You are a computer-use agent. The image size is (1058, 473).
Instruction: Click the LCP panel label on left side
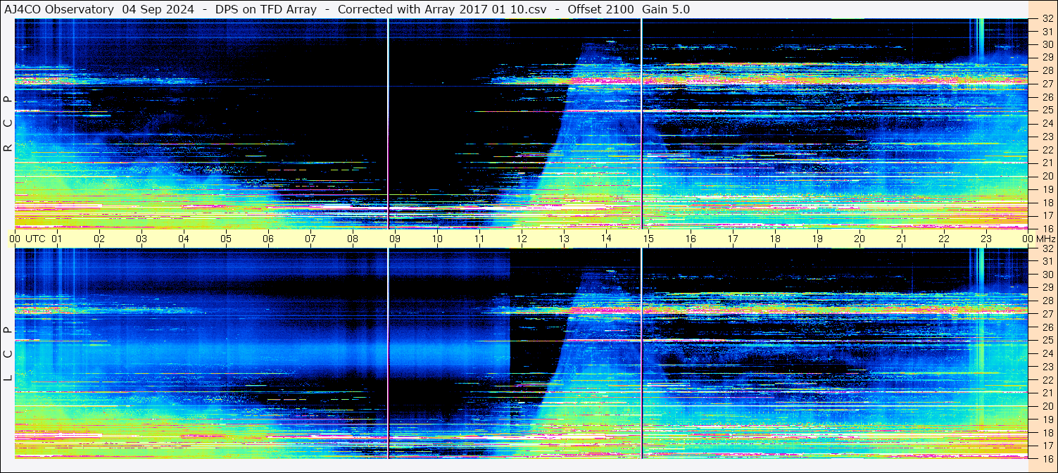pyautogui.click(x=8, y=354)
